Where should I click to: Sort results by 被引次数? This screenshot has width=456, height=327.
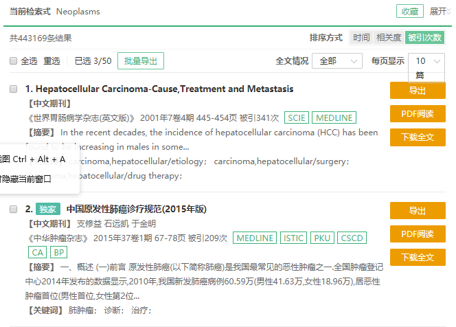click(423, 38)
